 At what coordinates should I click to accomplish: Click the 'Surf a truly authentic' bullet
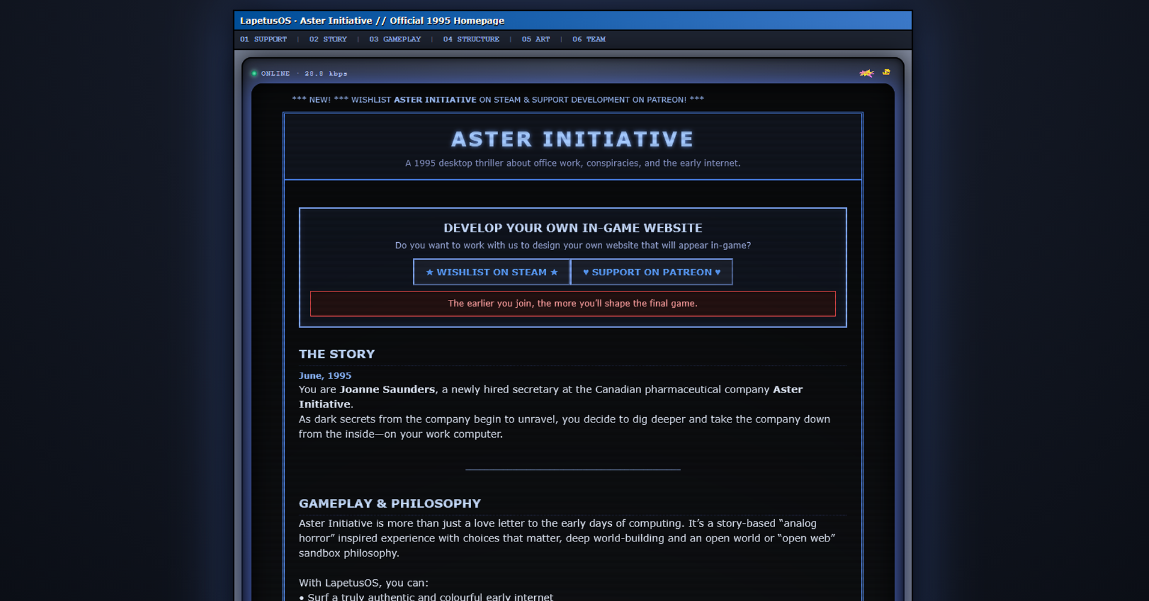click(426, 597)
